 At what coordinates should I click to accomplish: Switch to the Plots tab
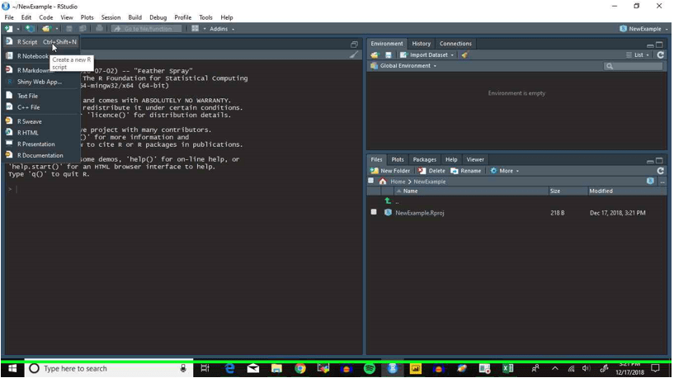(397, 159)
